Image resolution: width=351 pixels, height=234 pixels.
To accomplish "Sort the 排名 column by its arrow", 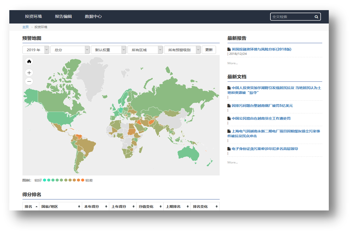I will click(37, 207).
